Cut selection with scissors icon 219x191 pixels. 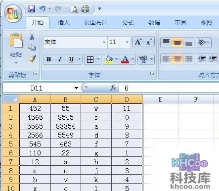click(x=32, y=37)
